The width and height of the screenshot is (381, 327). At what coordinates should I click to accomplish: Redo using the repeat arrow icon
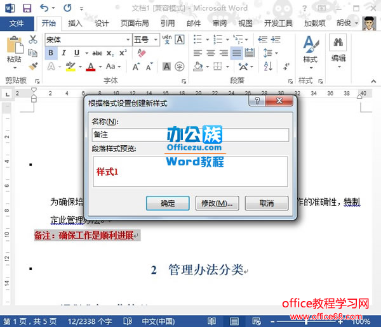[67, 8]
